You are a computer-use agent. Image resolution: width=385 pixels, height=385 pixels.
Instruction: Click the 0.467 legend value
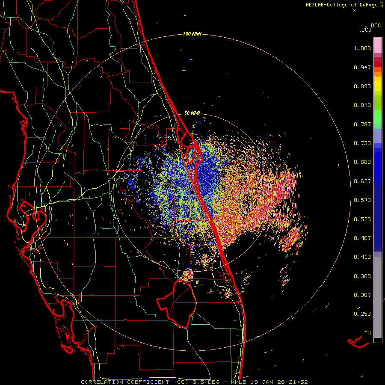(x=362, y=238)
